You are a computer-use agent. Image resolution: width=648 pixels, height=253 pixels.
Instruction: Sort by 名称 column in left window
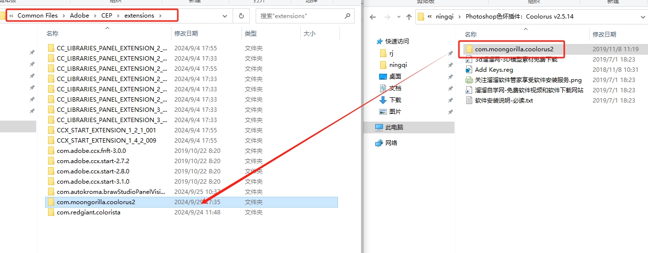52,34
